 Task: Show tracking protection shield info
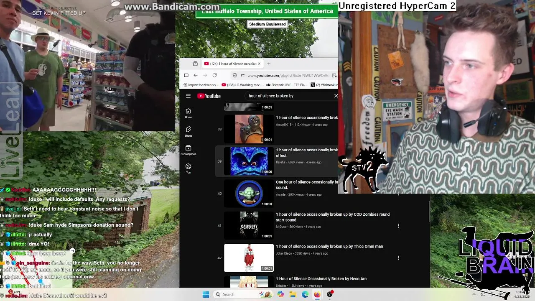pos(235,75)
